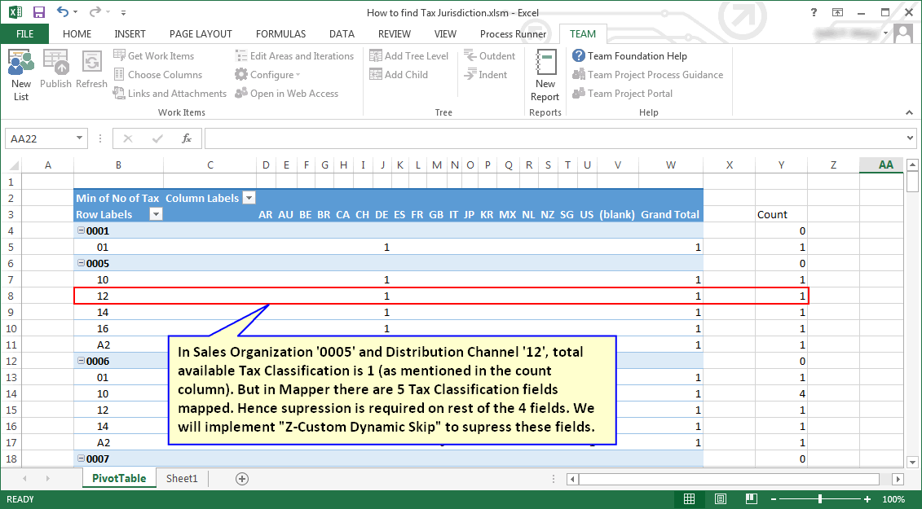Switch to the Sheet1 worksheet tab
This screenshot has height=509, width=922.
click(x=182, y=479)
